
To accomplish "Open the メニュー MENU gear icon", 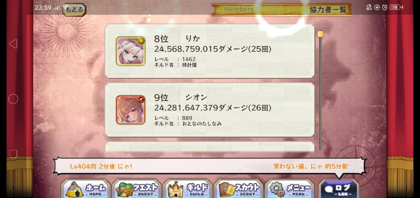I will 290,189.
